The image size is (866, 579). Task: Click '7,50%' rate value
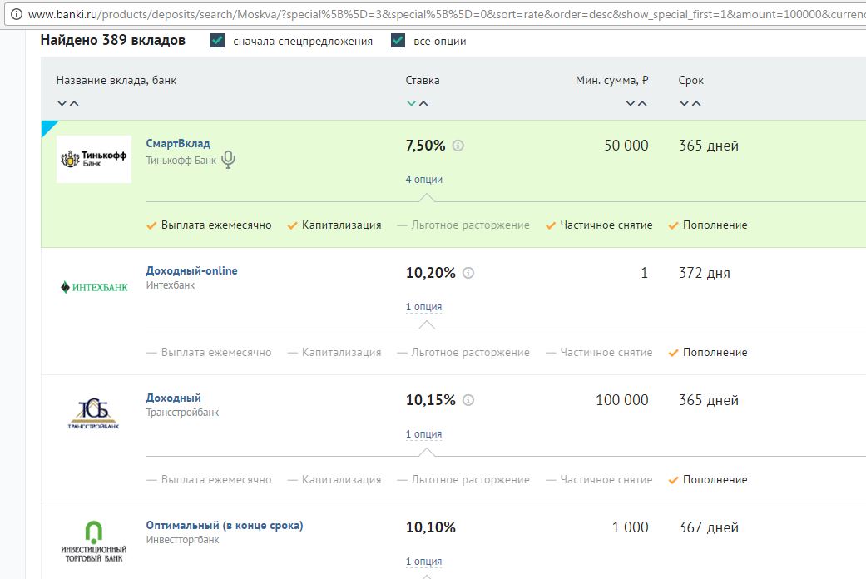point(425,146)
